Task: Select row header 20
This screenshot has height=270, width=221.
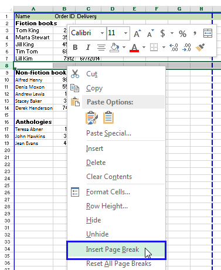Action: 7,150
